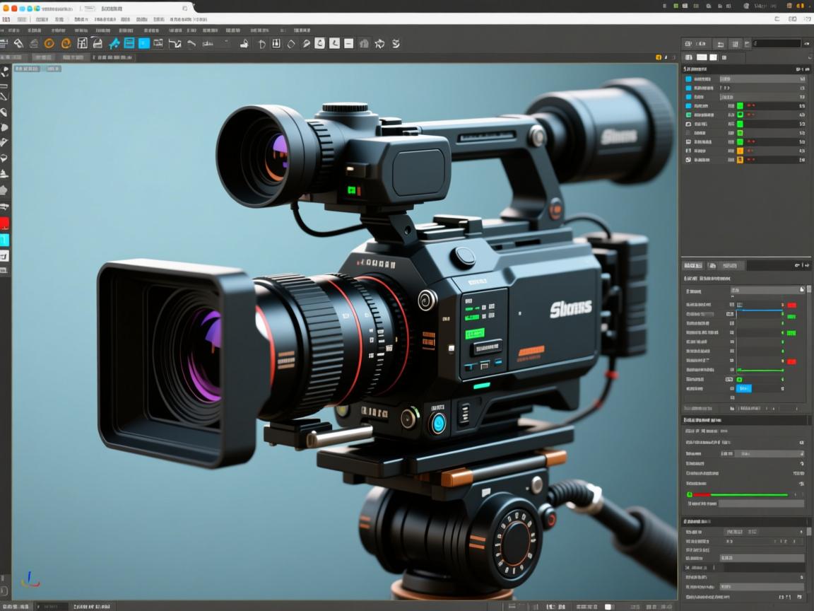The width and height of the screenshot is (814, 611).
Task: Switch to the second tab of the graph panel
Action: click(712, 265)
